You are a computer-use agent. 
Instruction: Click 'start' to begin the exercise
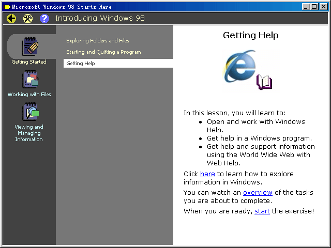tap(262, 211)
